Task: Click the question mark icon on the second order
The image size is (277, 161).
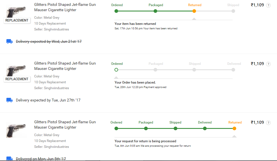Action: click(x=268, y=64)
